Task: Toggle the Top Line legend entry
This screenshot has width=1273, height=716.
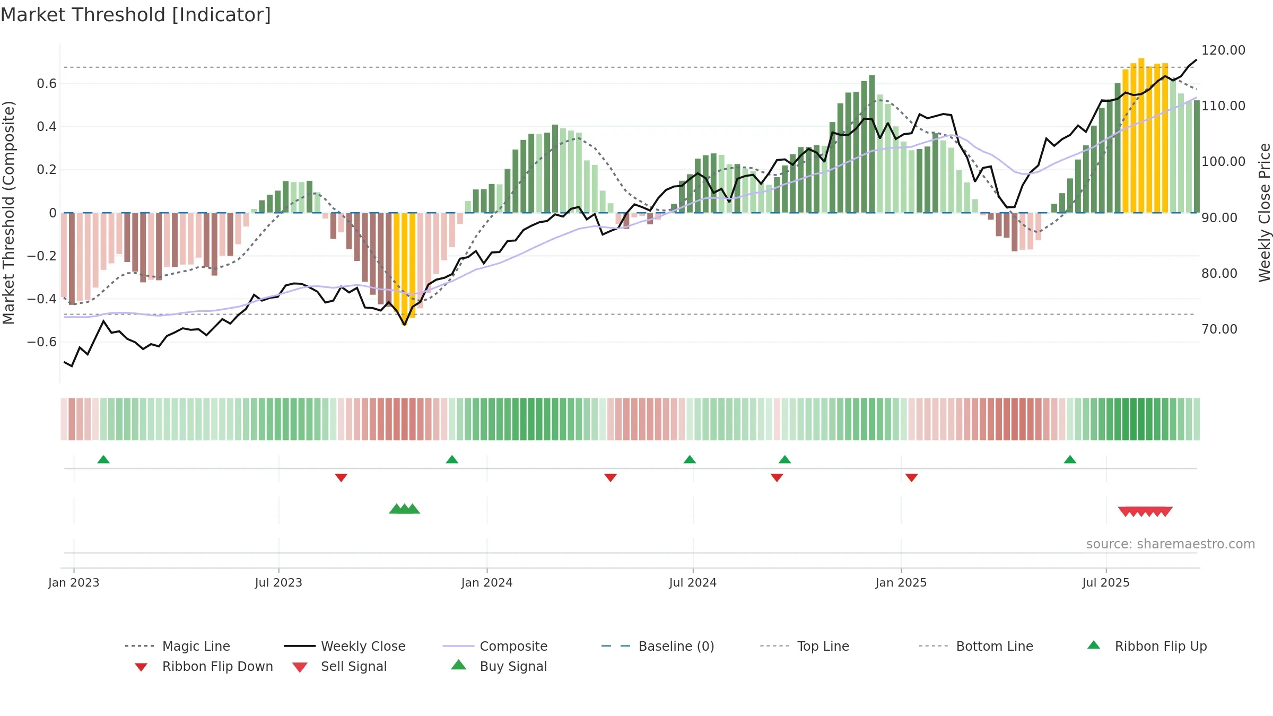Action: pos(805,646)
